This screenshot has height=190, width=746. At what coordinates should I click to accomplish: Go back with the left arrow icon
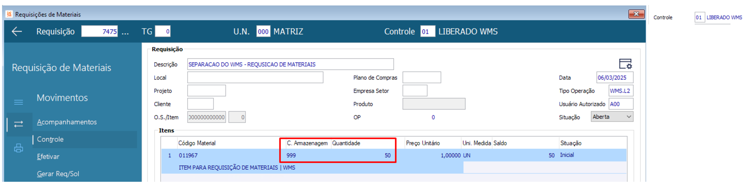(17, 31)
